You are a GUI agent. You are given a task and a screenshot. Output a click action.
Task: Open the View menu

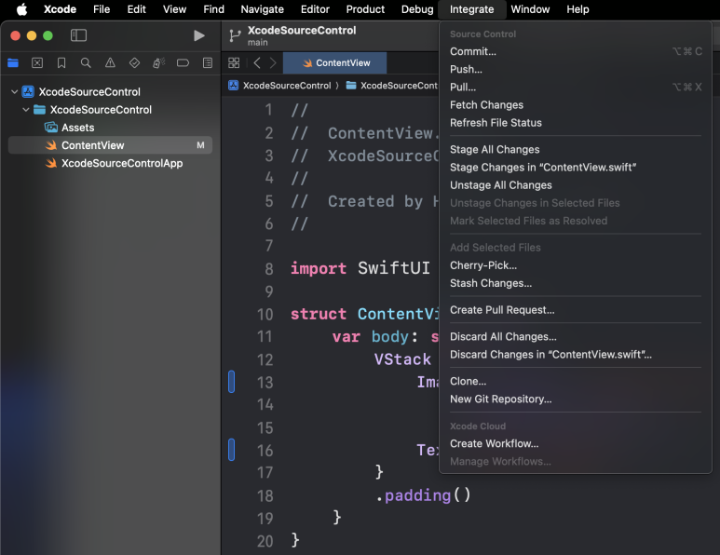[x=174, y=9]
